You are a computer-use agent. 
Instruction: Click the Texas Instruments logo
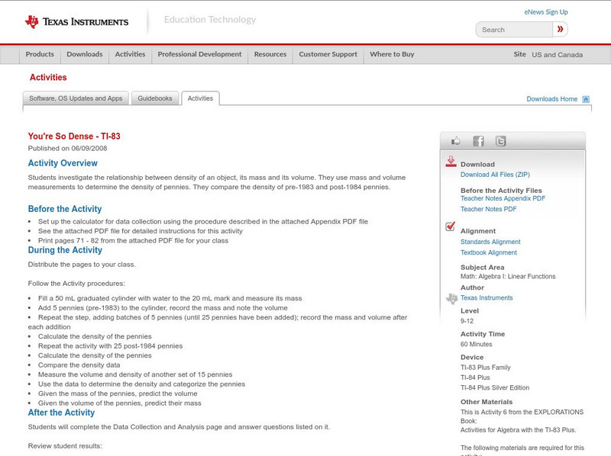click(x=76, y=21)
